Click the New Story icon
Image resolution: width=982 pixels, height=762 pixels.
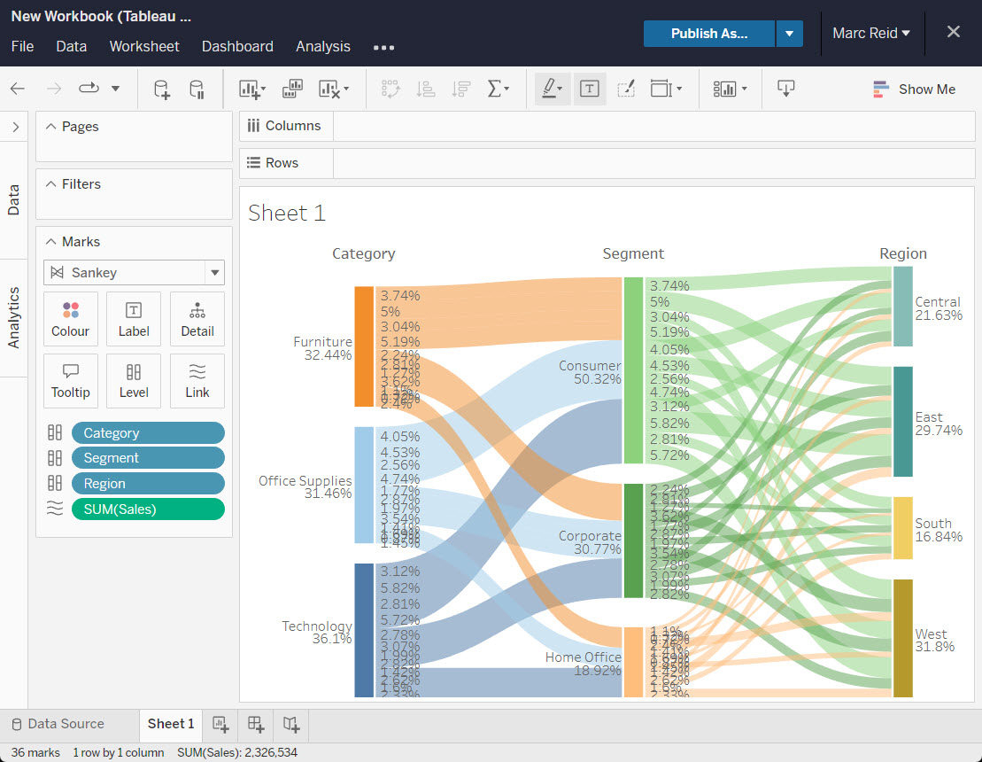(291, 724)
